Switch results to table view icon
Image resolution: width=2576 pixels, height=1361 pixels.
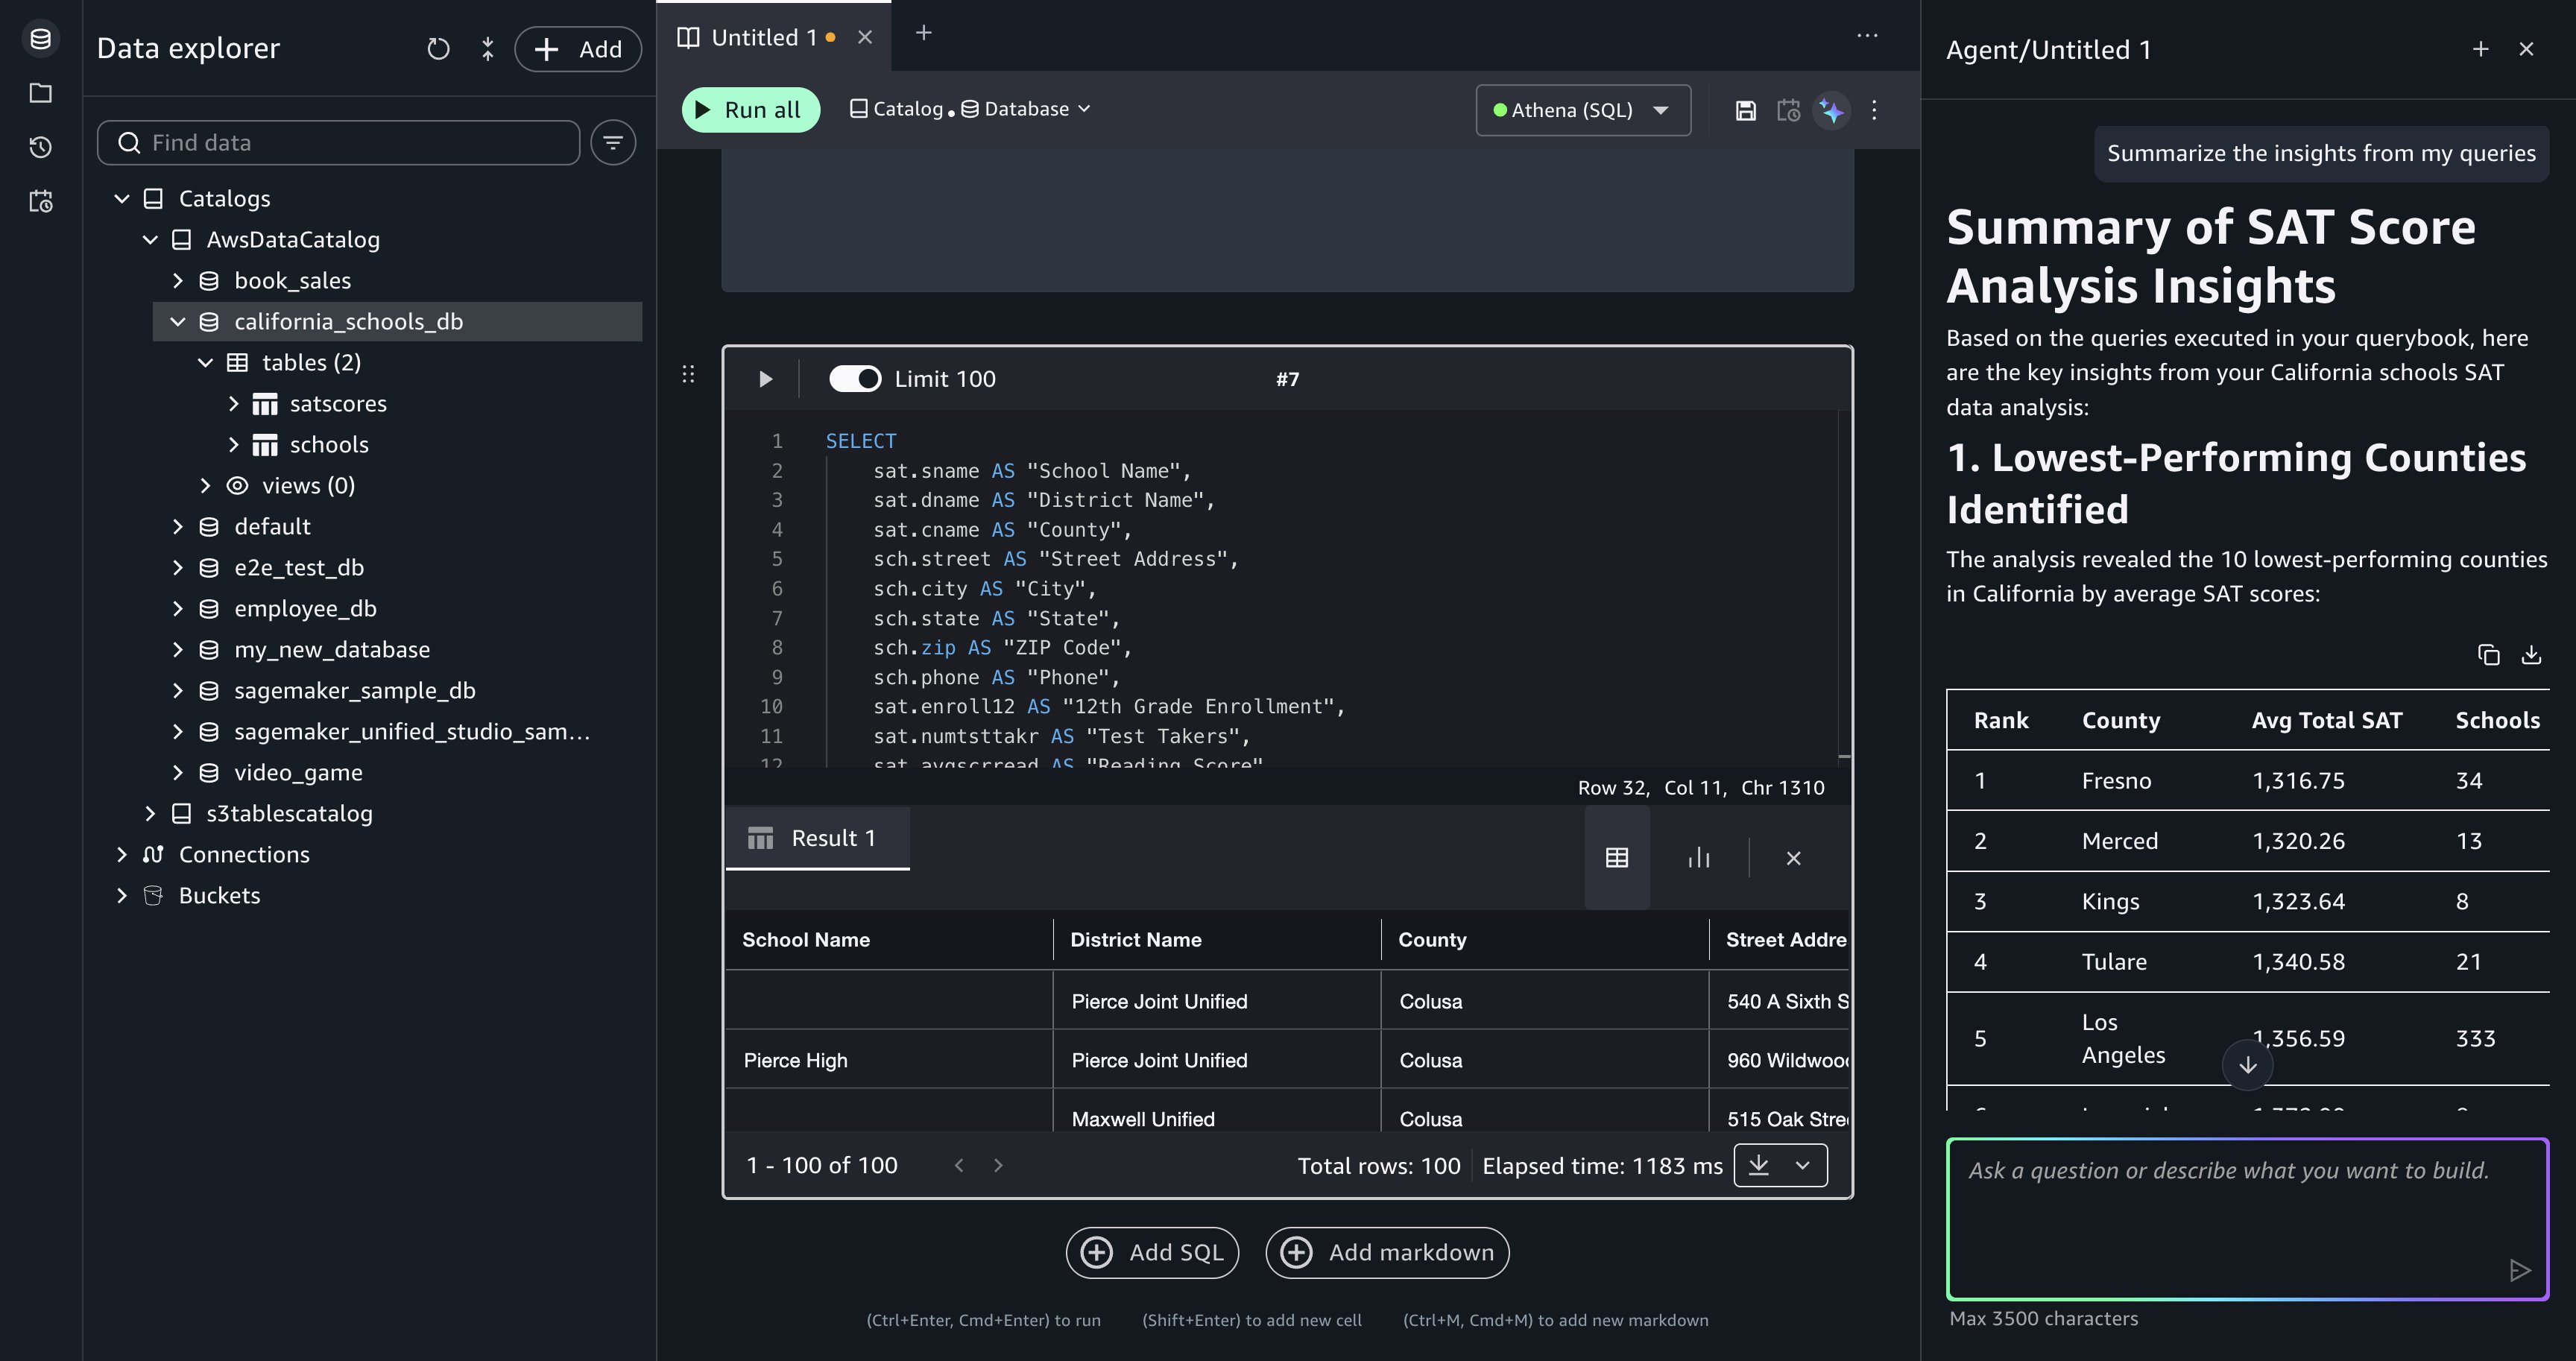[x=1617, y=858]
